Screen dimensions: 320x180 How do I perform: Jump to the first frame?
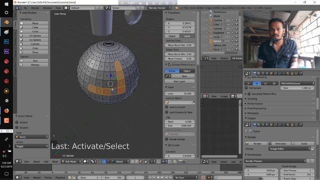click(x=150, y=177)
